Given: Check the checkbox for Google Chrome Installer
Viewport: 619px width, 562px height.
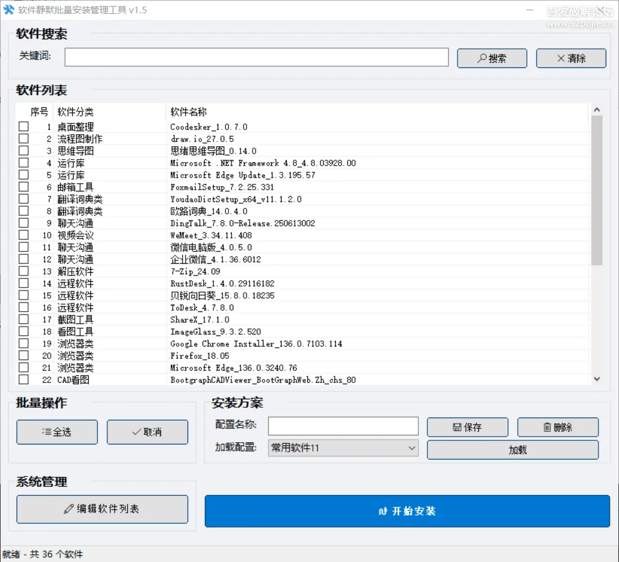Looking at the screenshot, I should [22, 343].
